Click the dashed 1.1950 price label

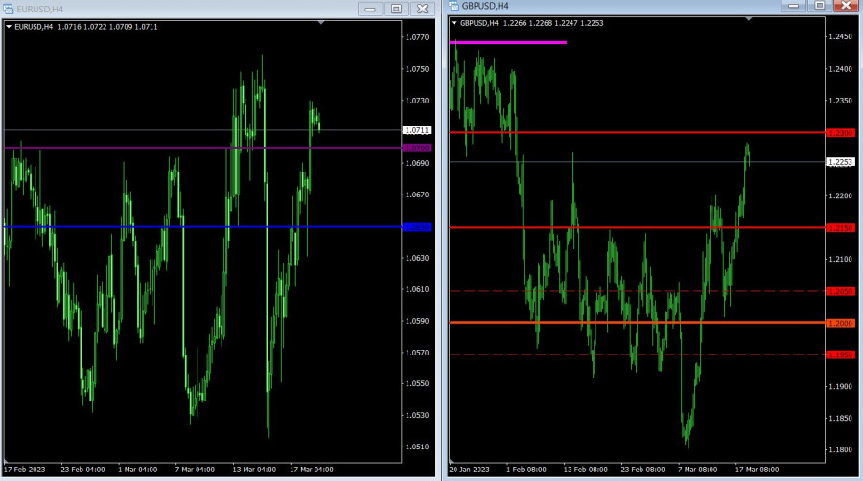point(840,355)
